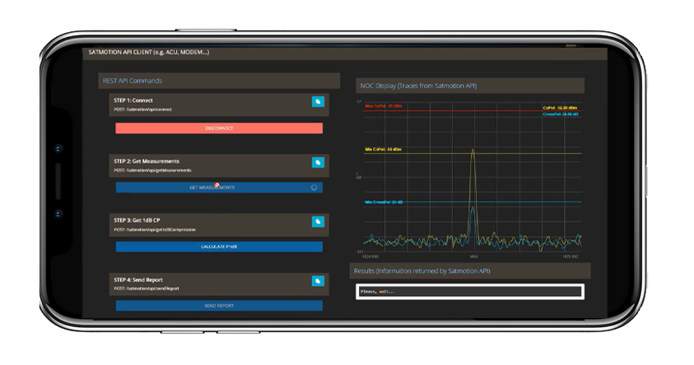Click the loading spinner on Get Measurements
694x365 pixels.
click(x=313, y=187)
